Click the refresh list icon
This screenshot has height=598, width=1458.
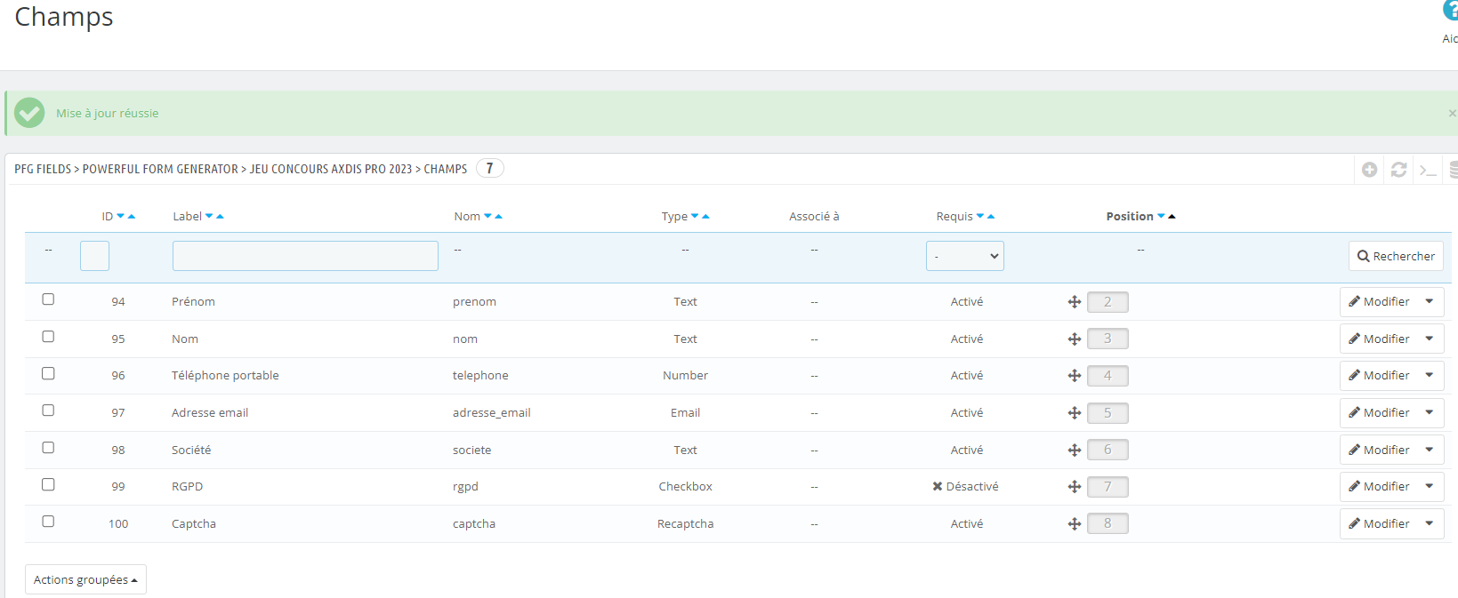pos(1398,170)
